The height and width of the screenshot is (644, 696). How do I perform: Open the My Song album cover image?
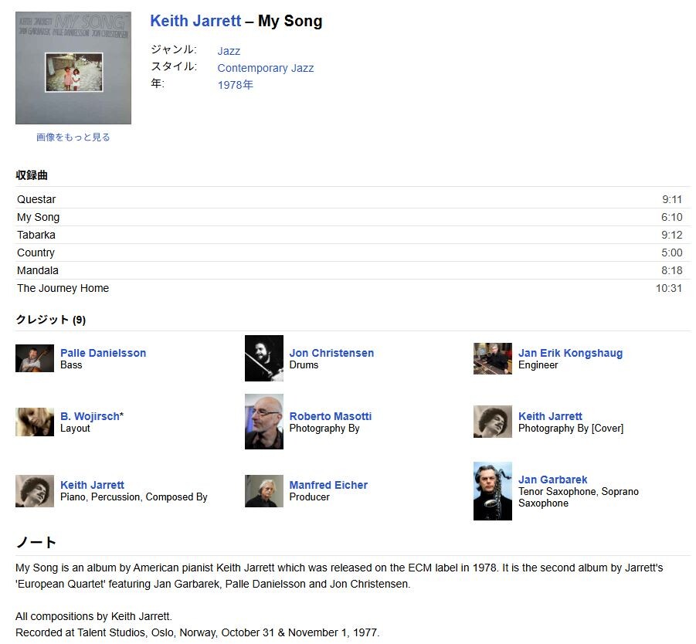tap(73, 68)
